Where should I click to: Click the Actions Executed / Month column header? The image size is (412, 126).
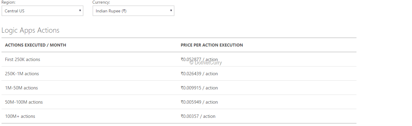tap(35, 45)
